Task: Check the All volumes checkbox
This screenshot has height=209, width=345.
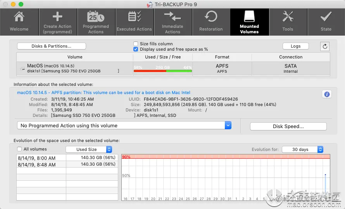Action: [x=19, y=149]
